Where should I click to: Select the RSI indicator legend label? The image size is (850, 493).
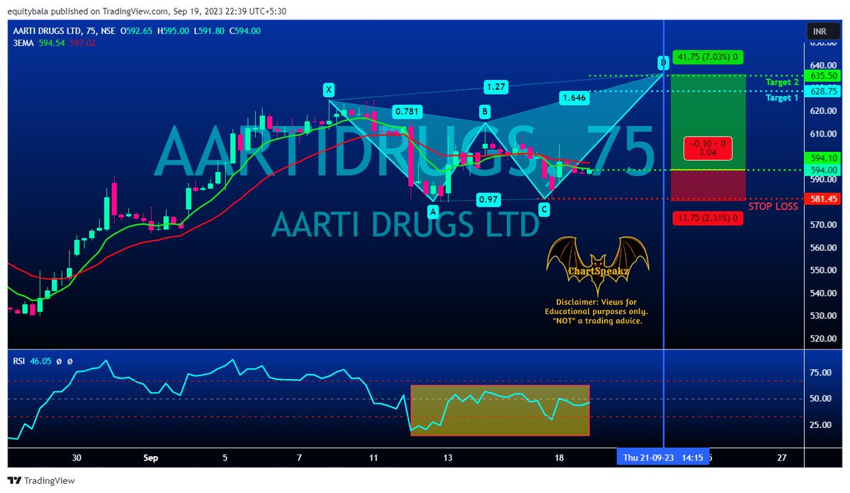coord(19,361)
